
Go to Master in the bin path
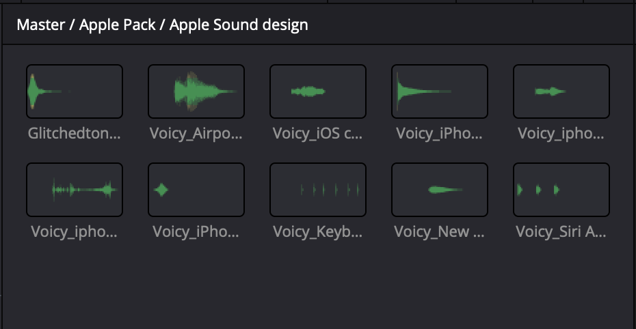(40, 25)
